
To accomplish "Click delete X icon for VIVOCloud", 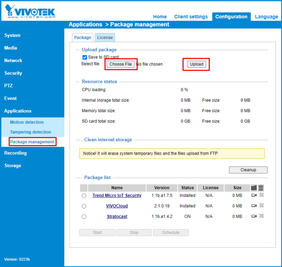I will pyautogui.click(x=261, y=205).
